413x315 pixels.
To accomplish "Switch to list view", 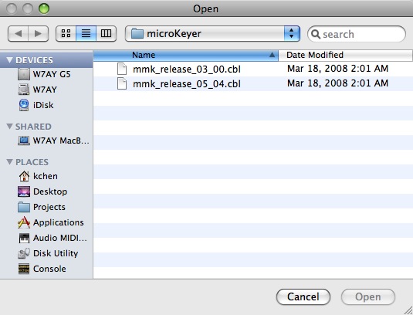I will [86, 33].
